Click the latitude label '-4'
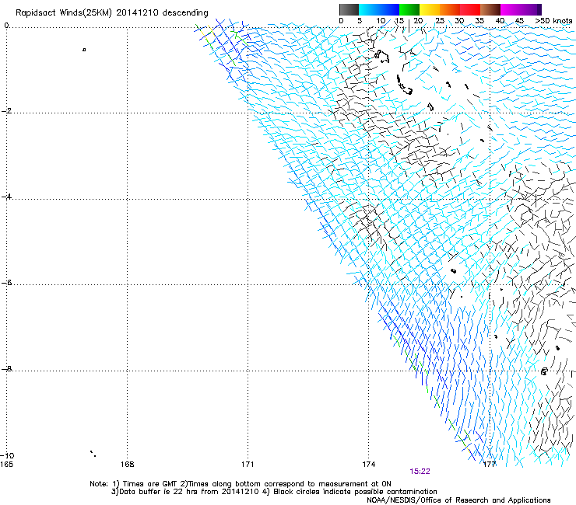The width and height of the screenshot is (576, 505). pyautogui.click(x=6, y=197)
